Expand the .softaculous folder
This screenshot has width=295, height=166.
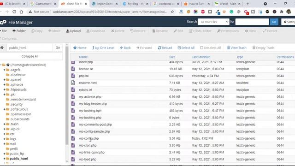coord(4,109)
